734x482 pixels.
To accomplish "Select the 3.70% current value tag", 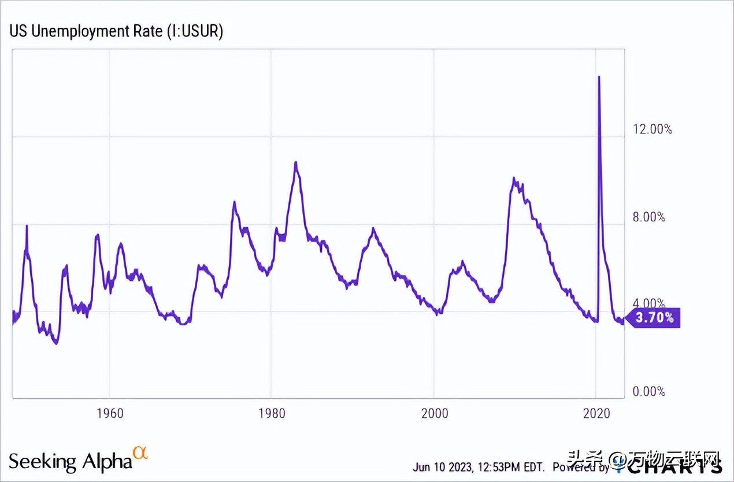I will (654, 317).
